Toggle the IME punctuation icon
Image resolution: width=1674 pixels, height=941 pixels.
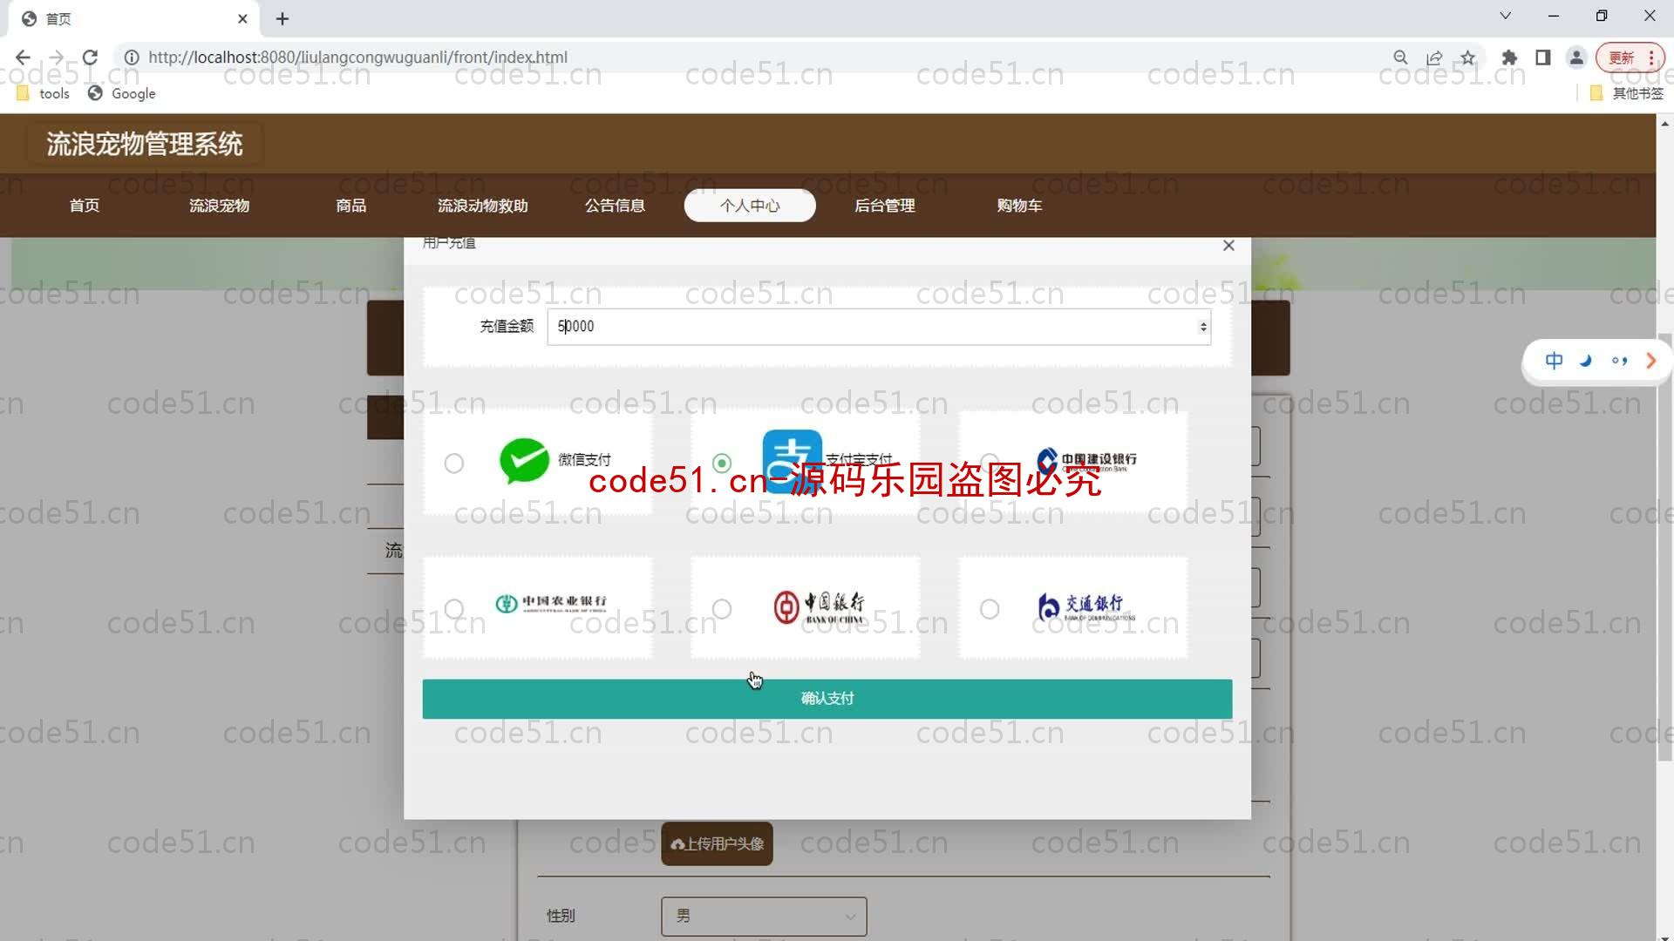point(1619,361)
